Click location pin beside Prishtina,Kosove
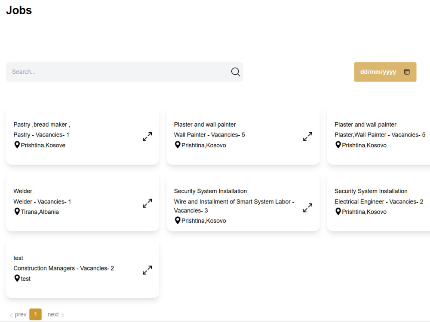 point(17,145)
